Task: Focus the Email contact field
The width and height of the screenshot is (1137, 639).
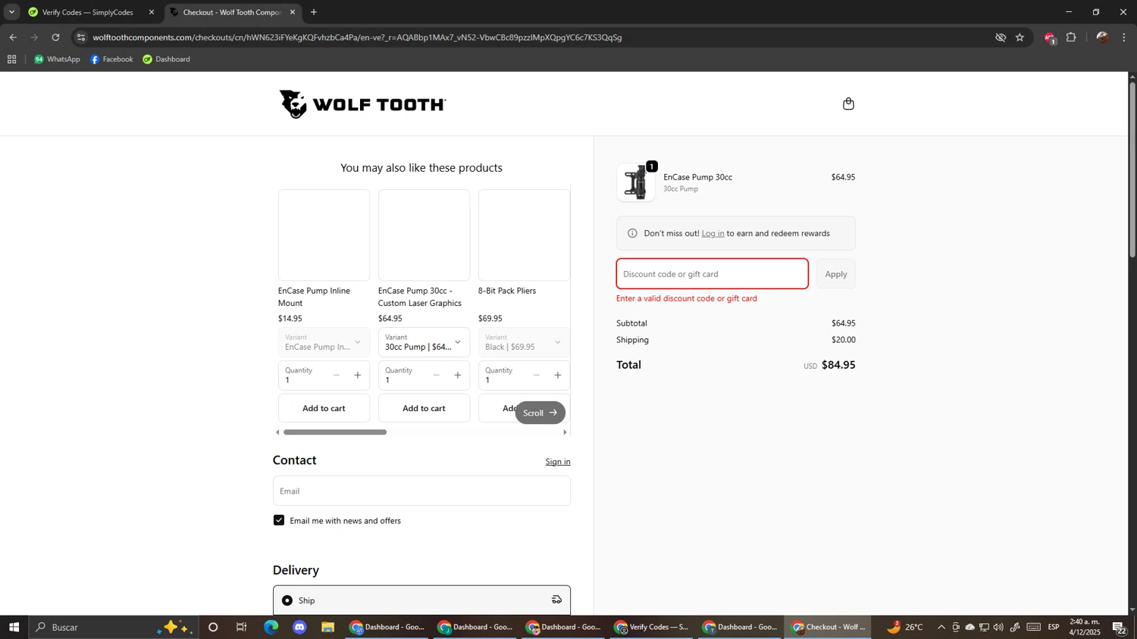Action: point(421,491)
